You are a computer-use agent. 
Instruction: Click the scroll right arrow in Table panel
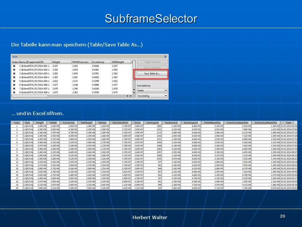point(131,96)
